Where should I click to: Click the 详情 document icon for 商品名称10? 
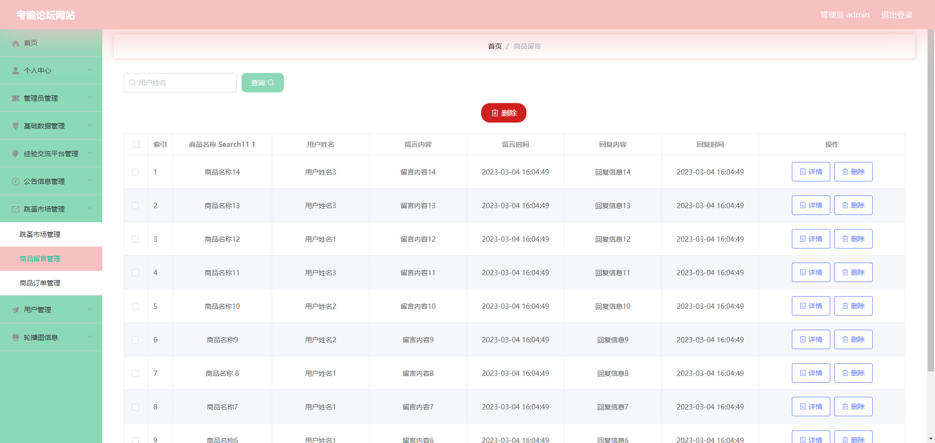point(803,306)
